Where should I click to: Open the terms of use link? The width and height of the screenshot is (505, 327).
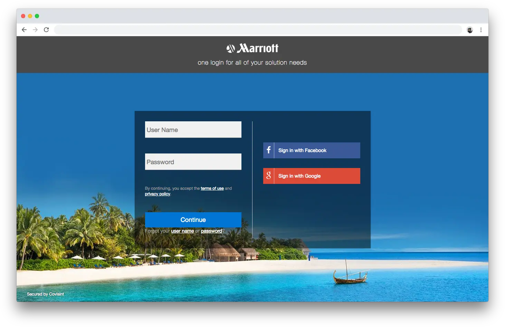tap(212, 188)
